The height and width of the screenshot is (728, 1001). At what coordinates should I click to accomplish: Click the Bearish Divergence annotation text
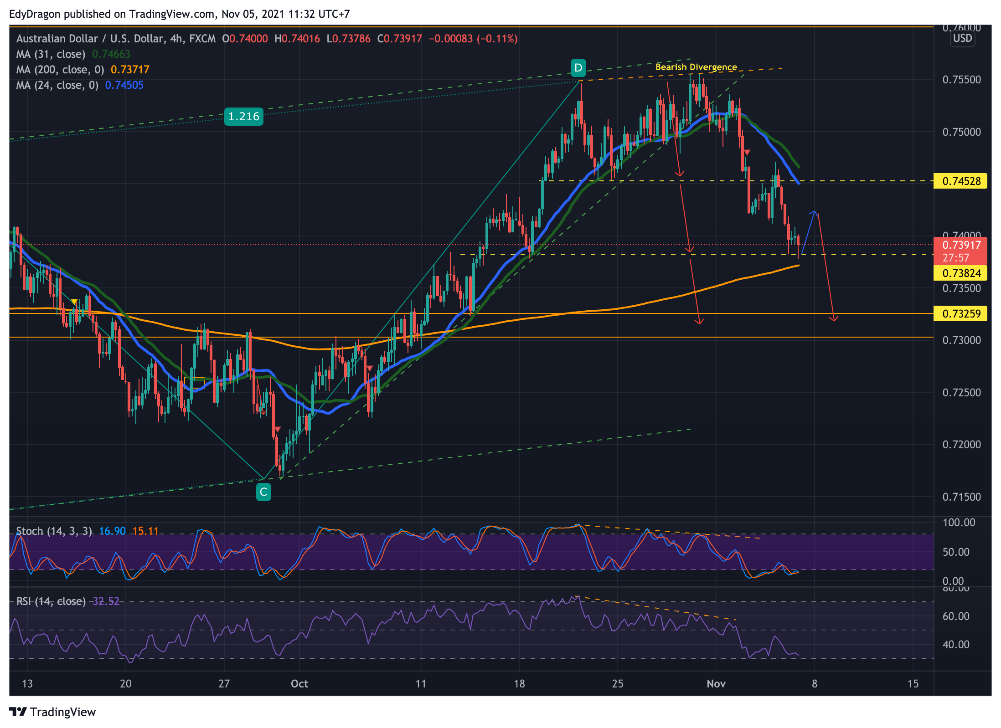[x=696, y=67]
